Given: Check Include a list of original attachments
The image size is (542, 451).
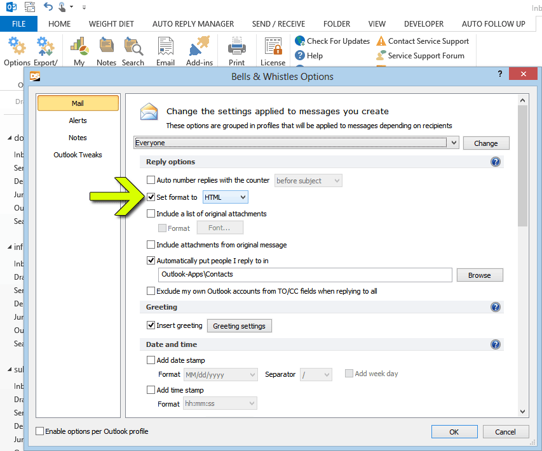Looking at the screenshot, I should click(x=151, y=214).
